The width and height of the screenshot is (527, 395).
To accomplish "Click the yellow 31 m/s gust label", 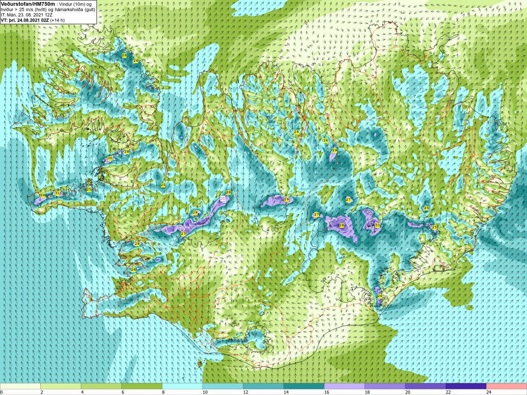I will pos(57,193).
